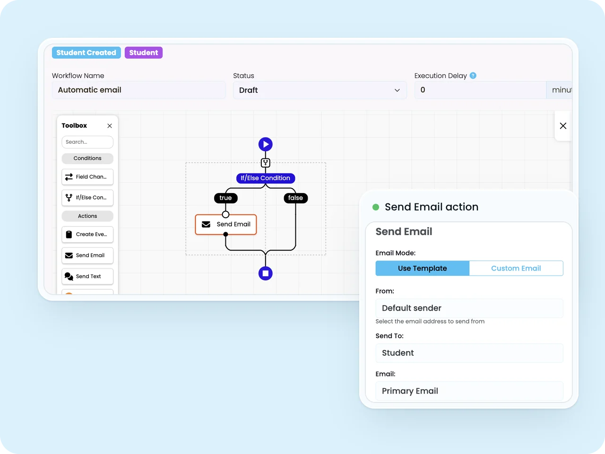This screenshot has width=605, height=454.
Task: Click the Workflow Name input field
Action: [139, 90]
